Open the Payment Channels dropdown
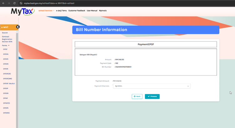Viewport: 235px width, 128px height. coord(152,86)
